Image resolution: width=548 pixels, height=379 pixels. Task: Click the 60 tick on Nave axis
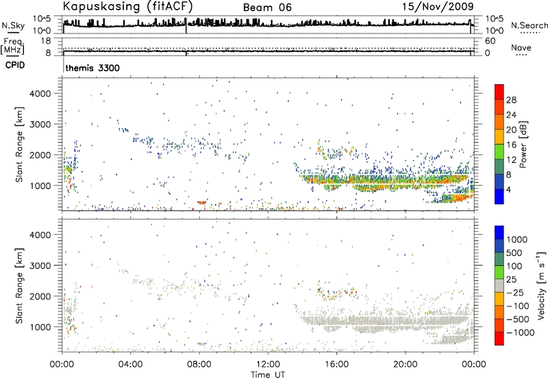pyautogui.click(x=490, y=41)
